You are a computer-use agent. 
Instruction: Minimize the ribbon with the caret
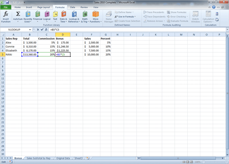pos(209,7)
